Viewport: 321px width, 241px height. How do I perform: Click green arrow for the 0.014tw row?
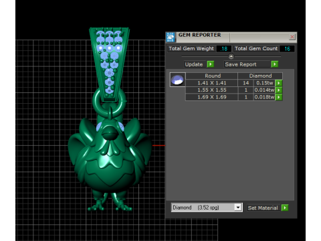pyautogui.click(x=279, y=90)
